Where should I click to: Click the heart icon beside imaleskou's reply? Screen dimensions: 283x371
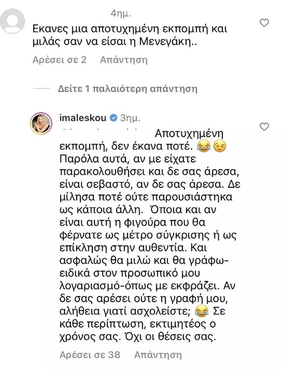263,126
